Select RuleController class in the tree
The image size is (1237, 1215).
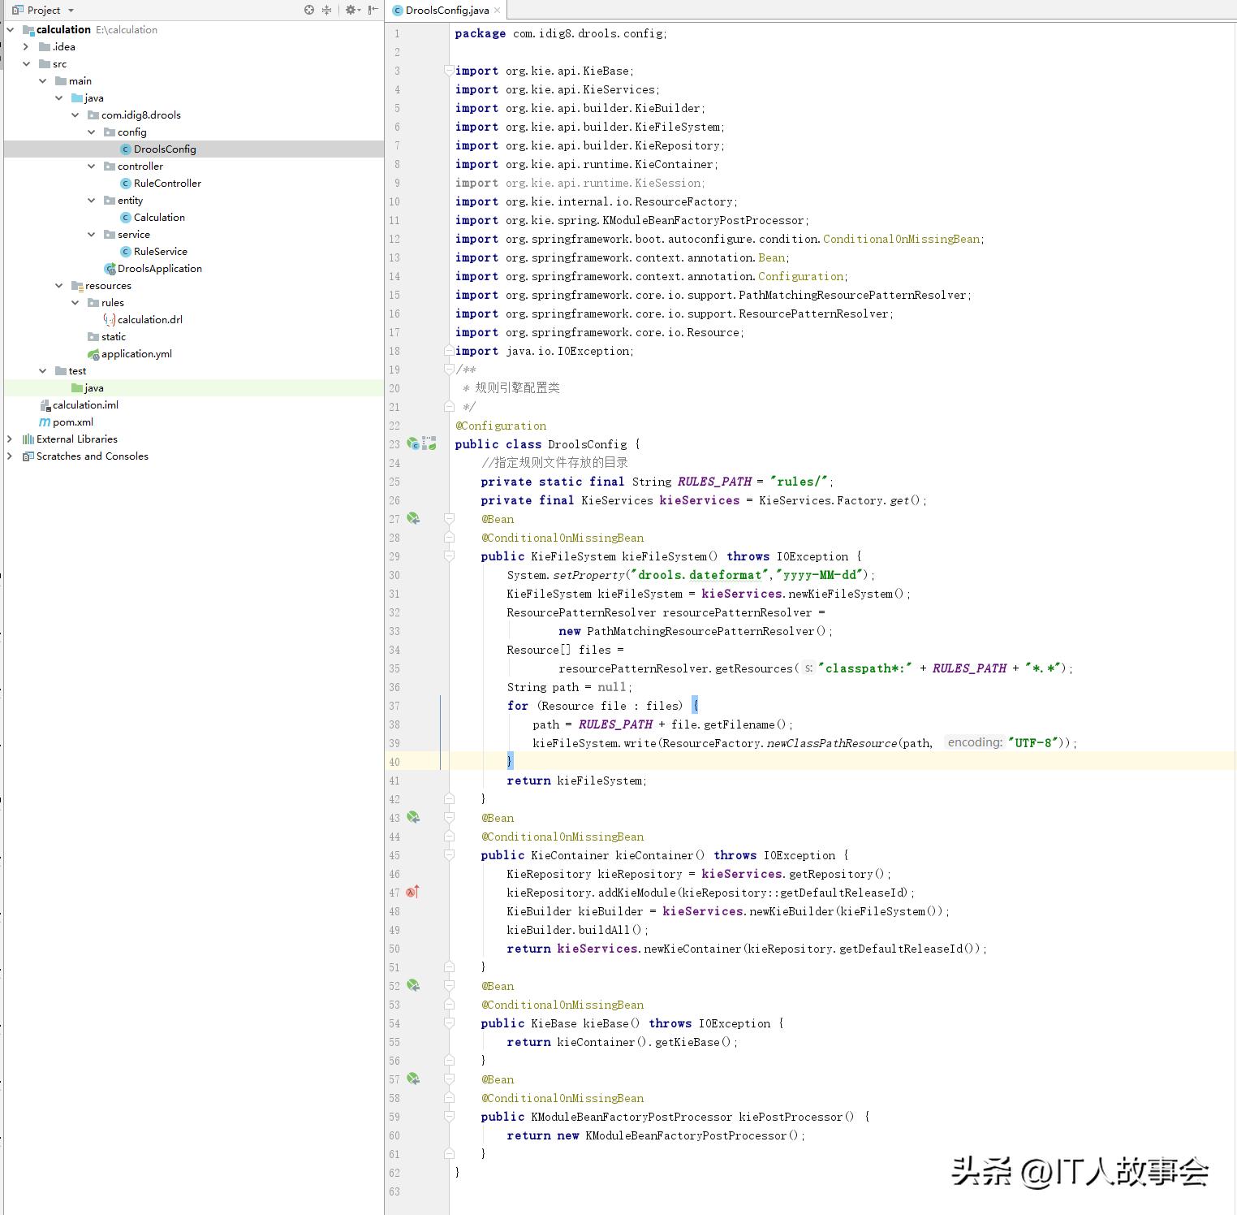point(166,183)
